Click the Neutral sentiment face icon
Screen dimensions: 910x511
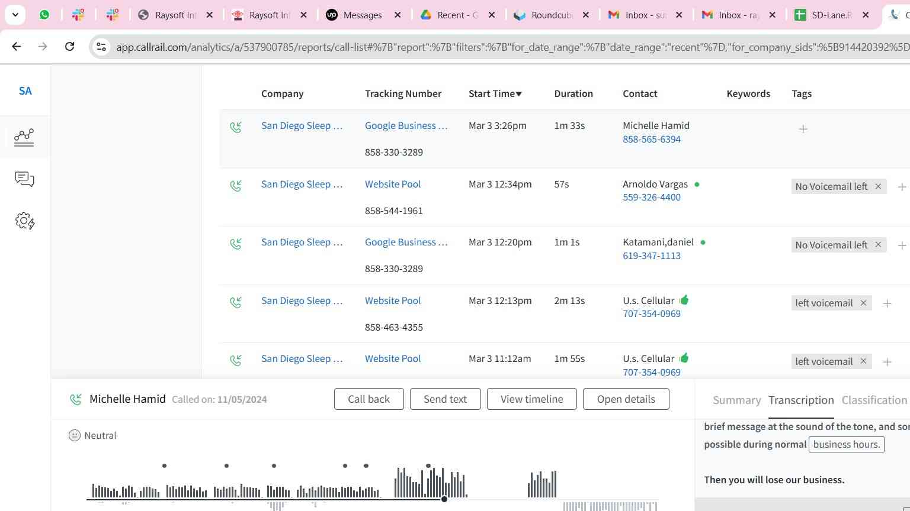pos(74,435)
